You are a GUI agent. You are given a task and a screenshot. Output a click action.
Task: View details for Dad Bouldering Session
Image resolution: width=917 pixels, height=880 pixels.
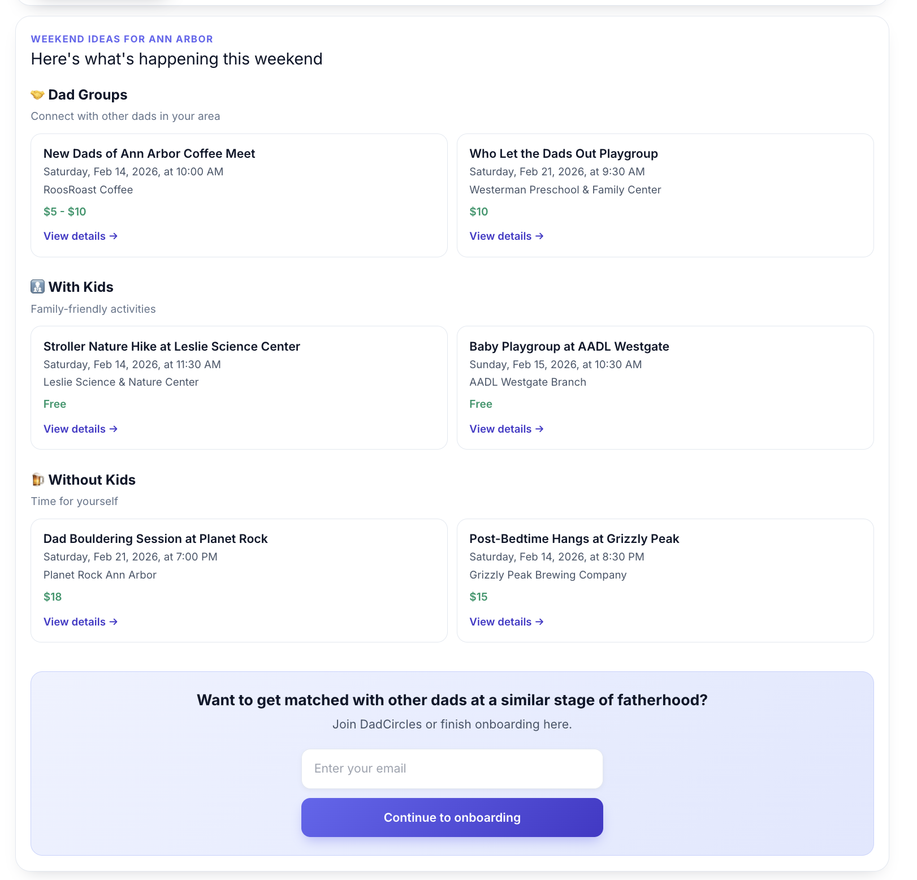(x=80, y=622)
